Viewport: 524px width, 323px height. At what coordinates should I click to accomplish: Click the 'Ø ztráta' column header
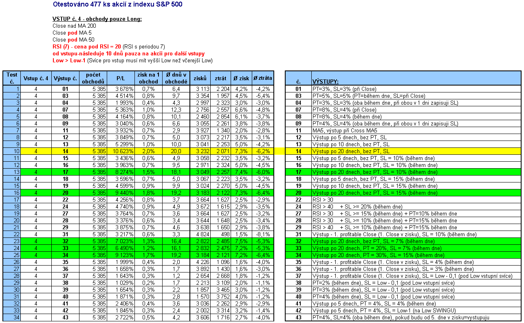pyautogui.click(x=263, y=78)
